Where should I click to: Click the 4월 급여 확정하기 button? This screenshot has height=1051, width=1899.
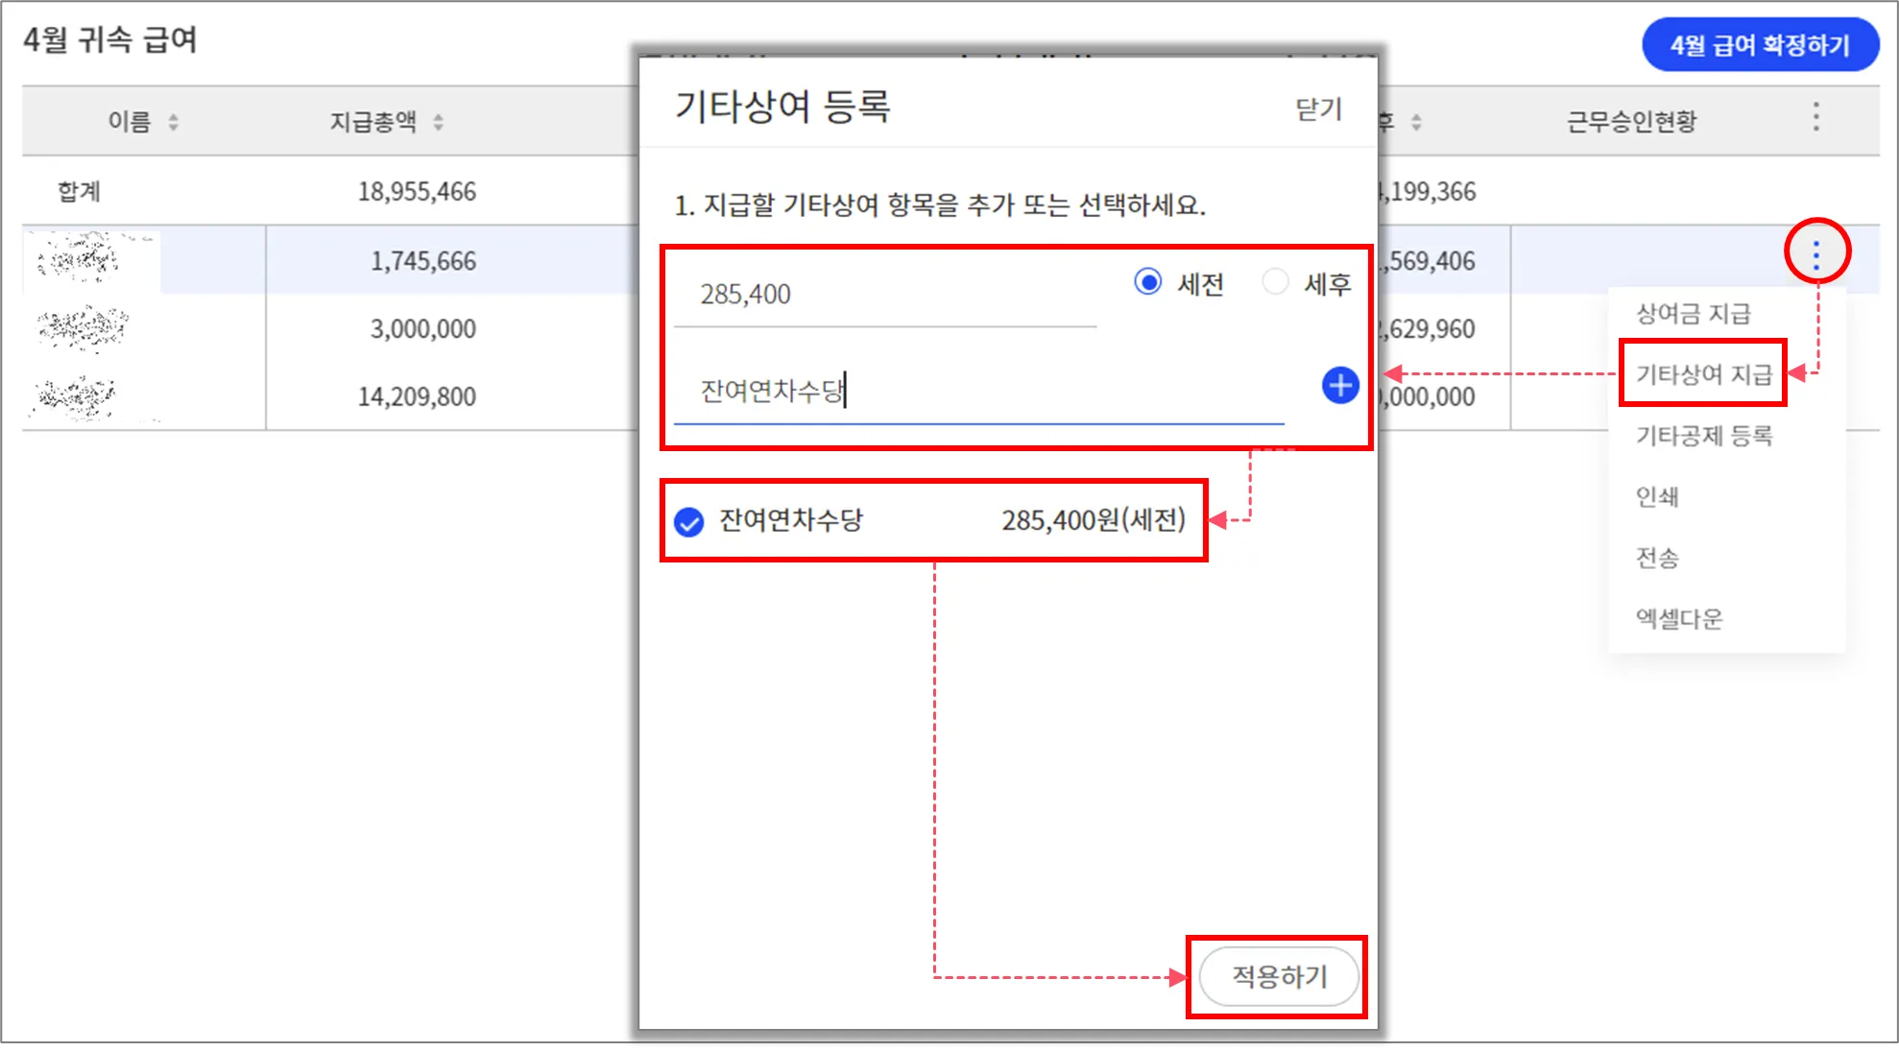(x=1759, y=45)
